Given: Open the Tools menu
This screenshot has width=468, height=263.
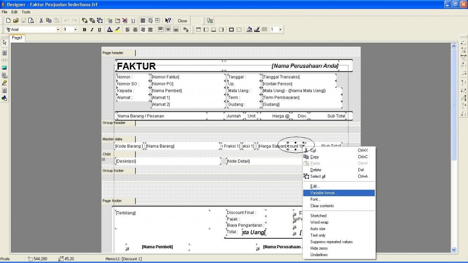Looking at the screenshot, I should coord(26,12).
